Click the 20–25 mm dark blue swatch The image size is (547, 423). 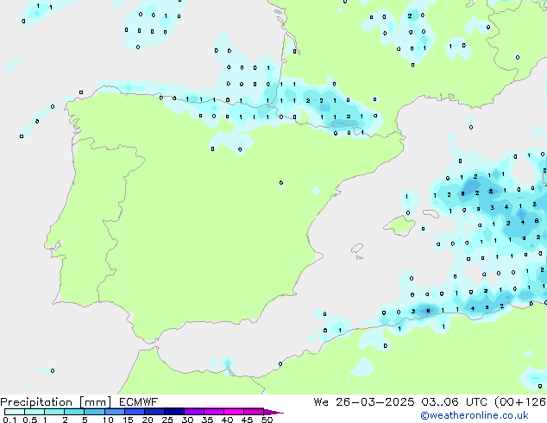click(x=154, y=412)
